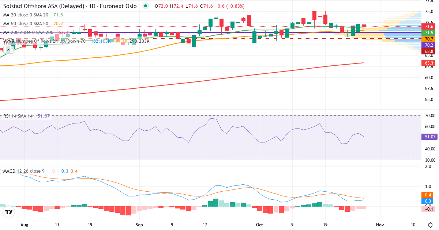Click the dark red 68.8 price label
Image resolution: width=439 pixels, height=230 pixels.
click(x=429, y=51)
